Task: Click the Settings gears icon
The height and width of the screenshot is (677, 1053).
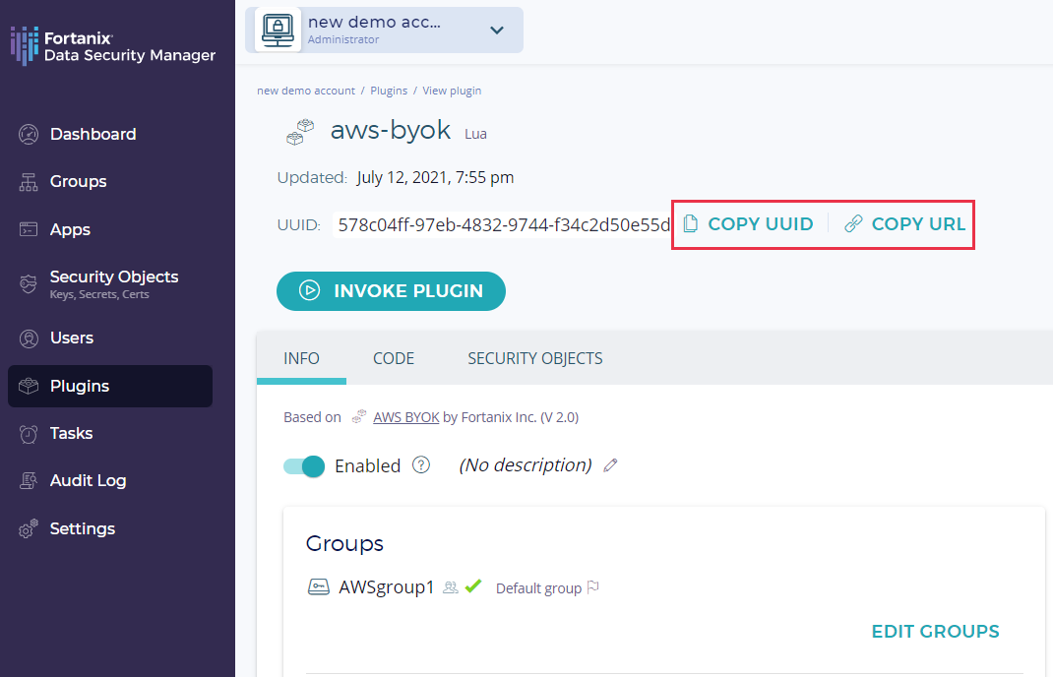Action: pos(29,528)
